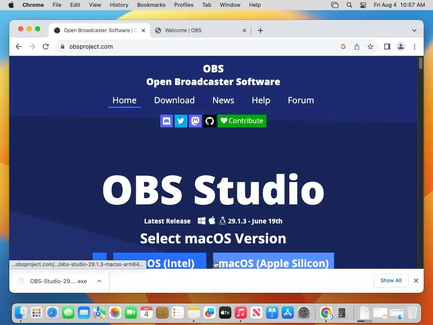Open Spotlight search in menu bar
The image size is (433, 325).
[x=349, y=5]
